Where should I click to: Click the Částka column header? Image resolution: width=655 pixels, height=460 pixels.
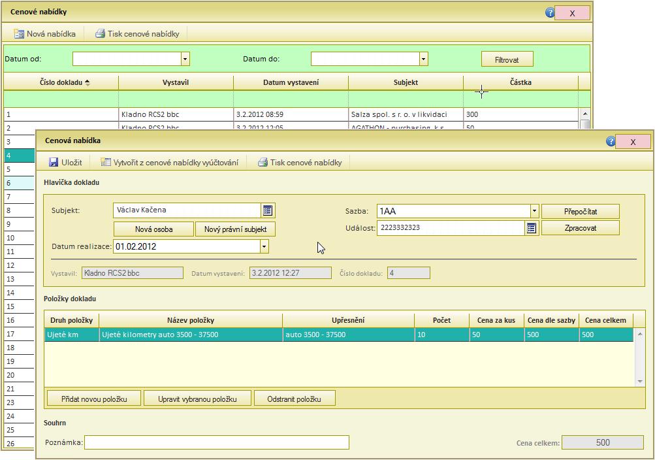pos(521,82)
